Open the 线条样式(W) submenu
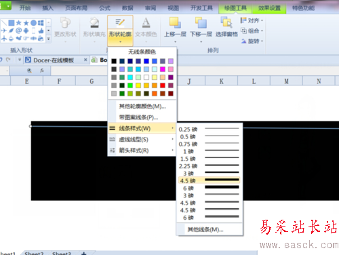This screenshot has width=339, height=255. click(142, 128)
